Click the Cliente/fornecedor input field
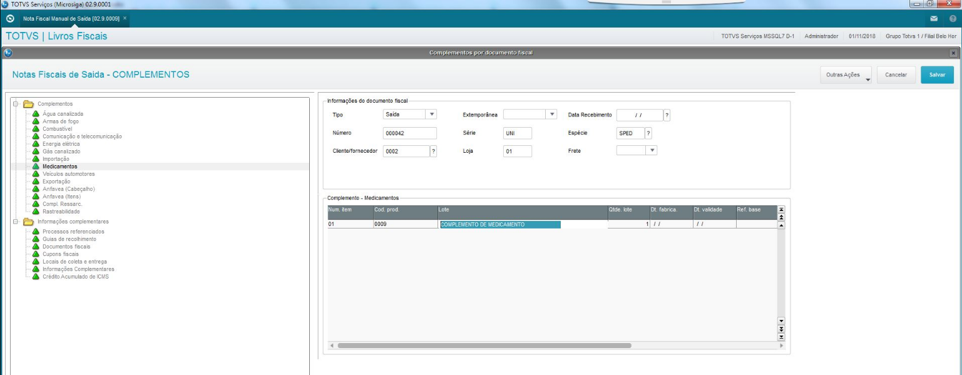The width and height of the screenshot is (962, 375). click(x=406, y=152)
